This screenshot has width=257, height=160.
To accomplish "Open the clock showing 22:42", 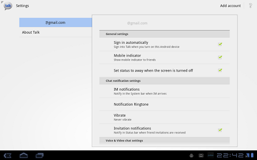I will point(230,155).
